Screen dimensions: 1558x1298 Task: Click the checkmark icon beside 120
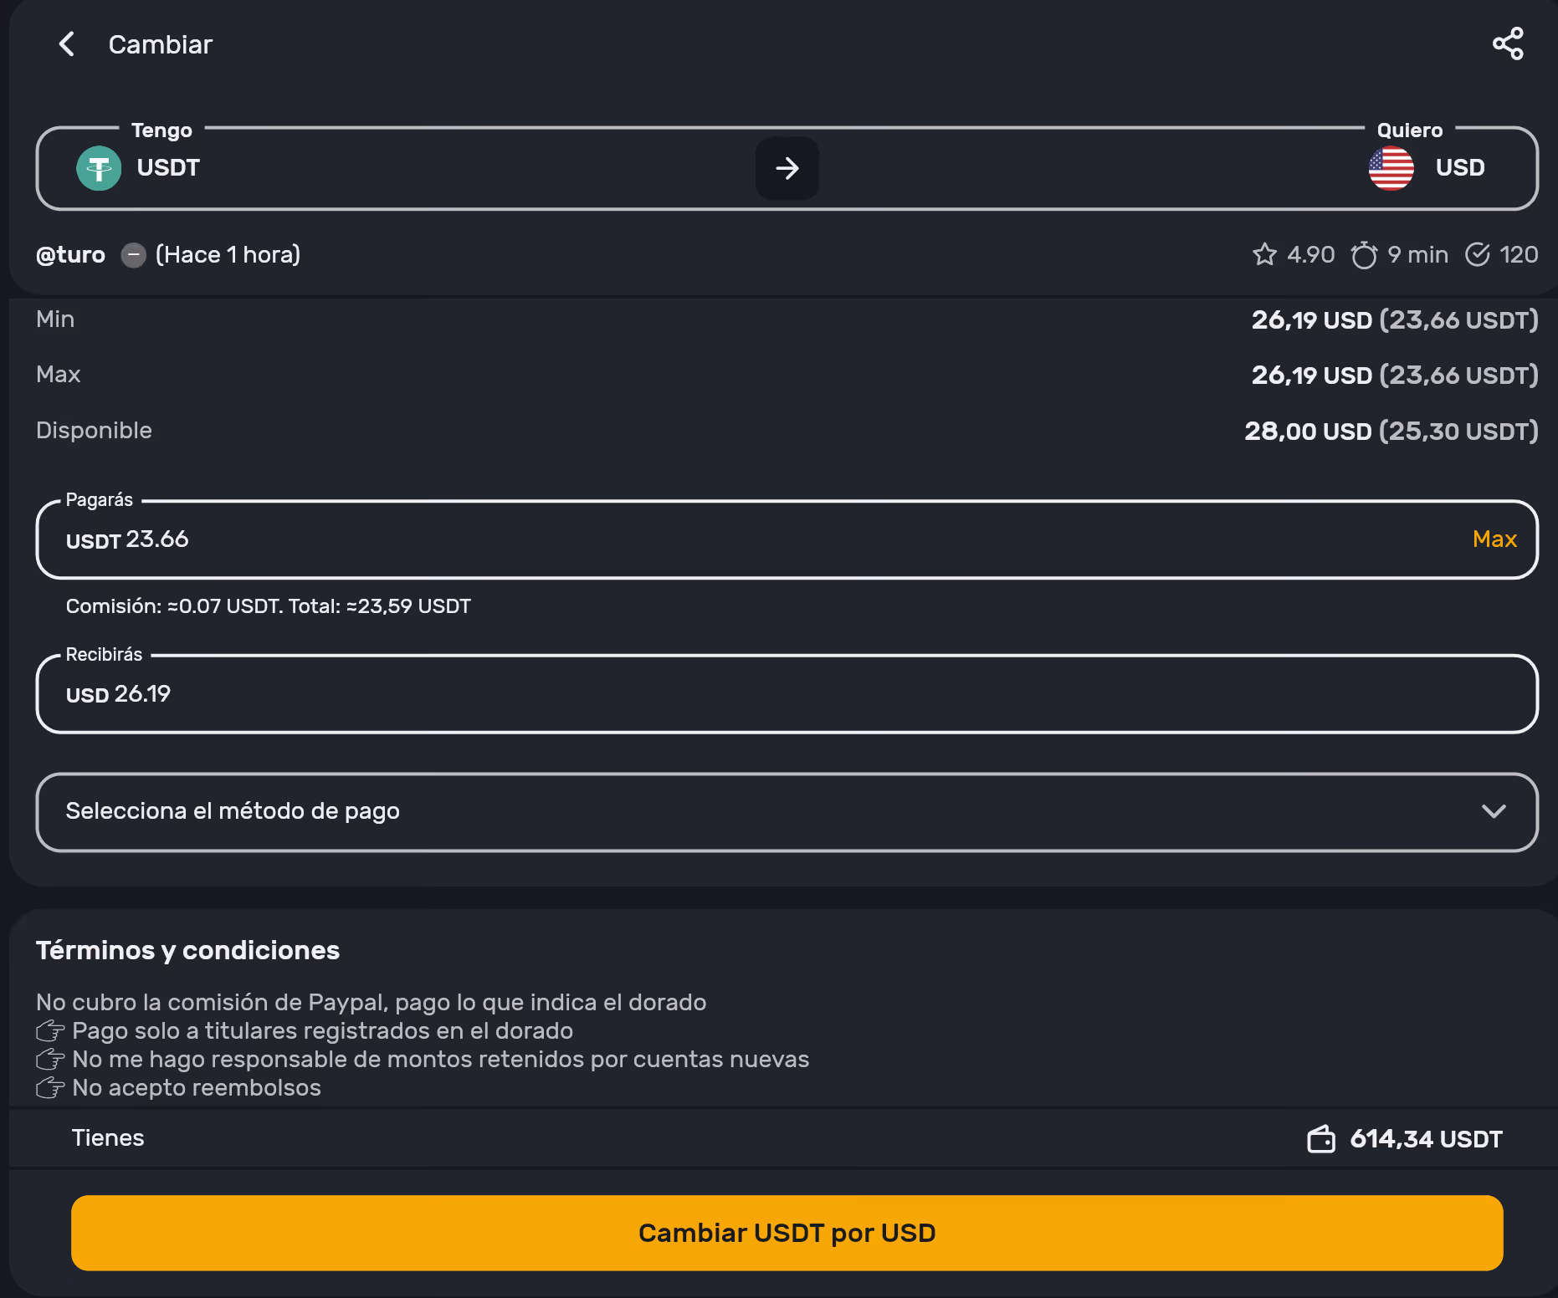tap(1478, 254)
